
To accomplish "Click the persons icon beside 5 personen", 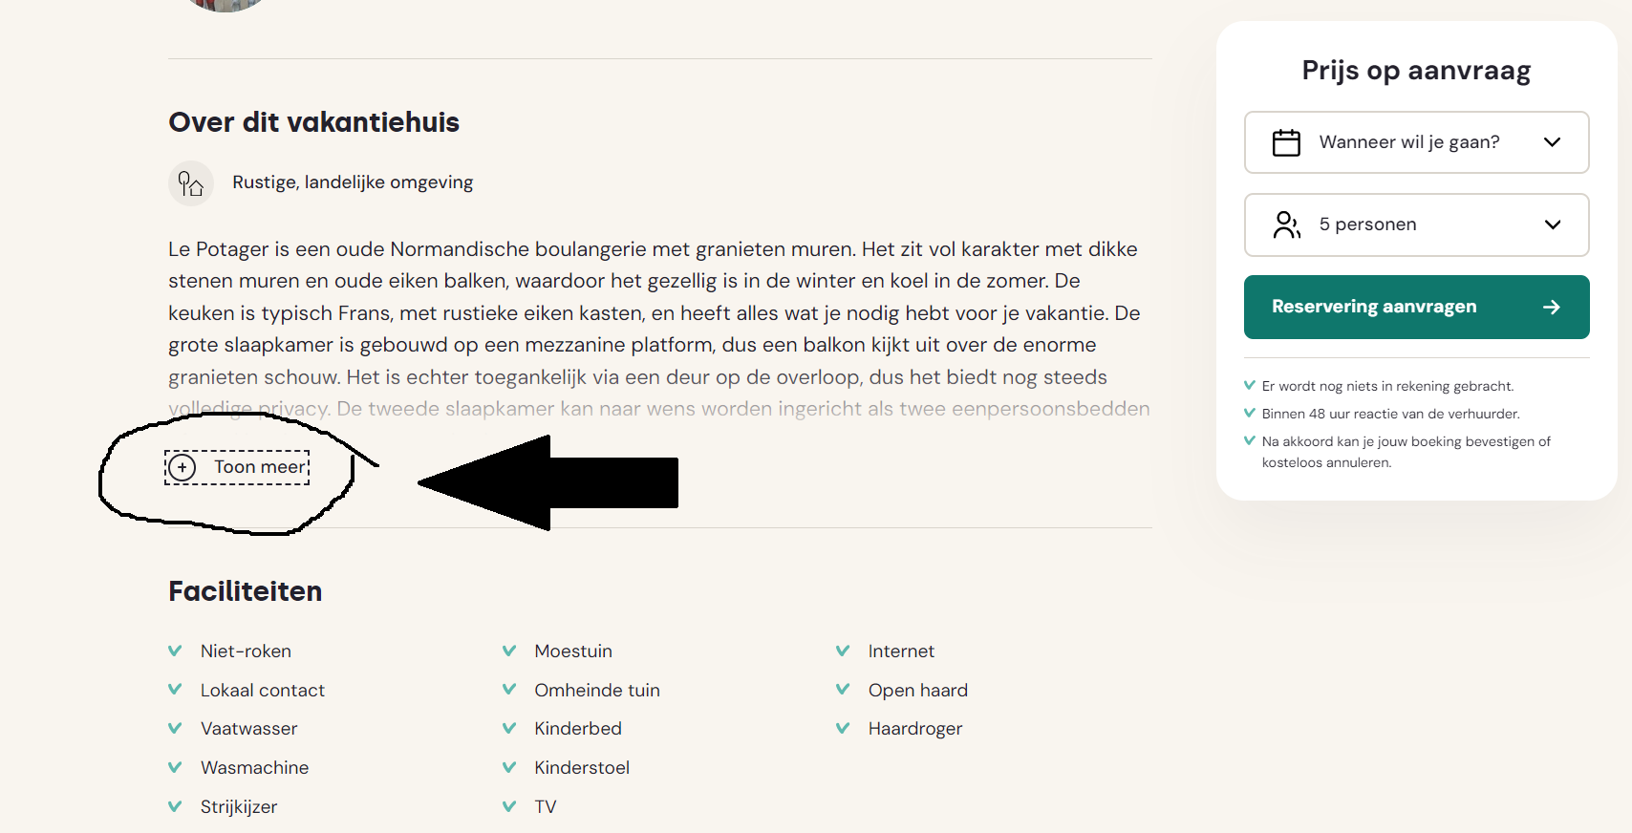I will (x=1286, y=224).
